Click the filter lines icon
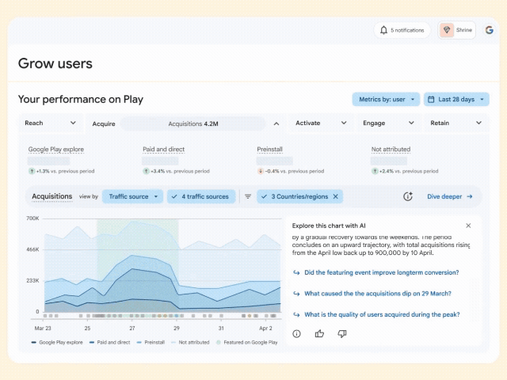507x380 pixels. pos(248,196)
